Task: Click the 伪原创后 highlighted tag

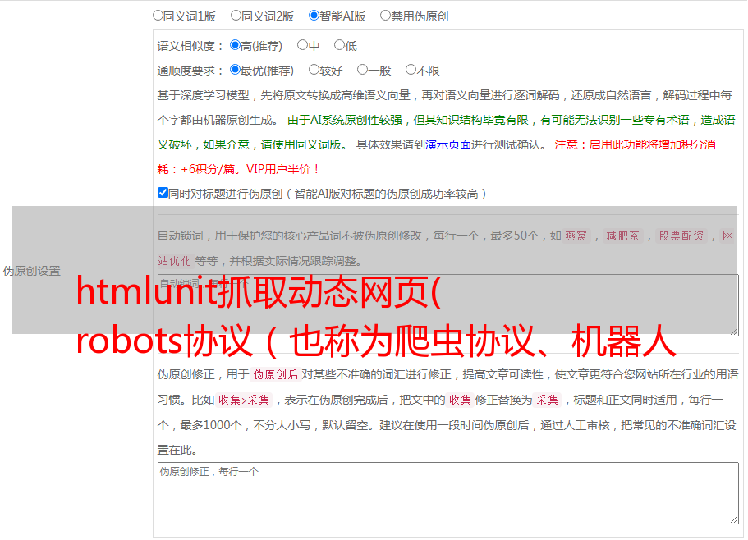Action: [x=276, y=374]
